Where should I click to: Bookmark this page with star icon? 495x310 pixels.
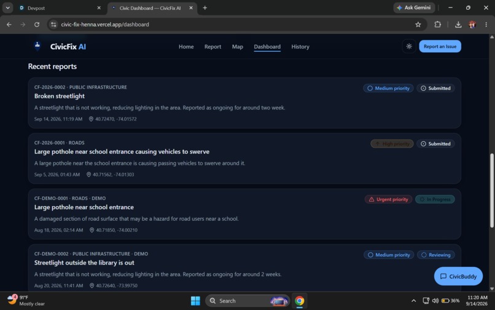click(x=418, y=25)
